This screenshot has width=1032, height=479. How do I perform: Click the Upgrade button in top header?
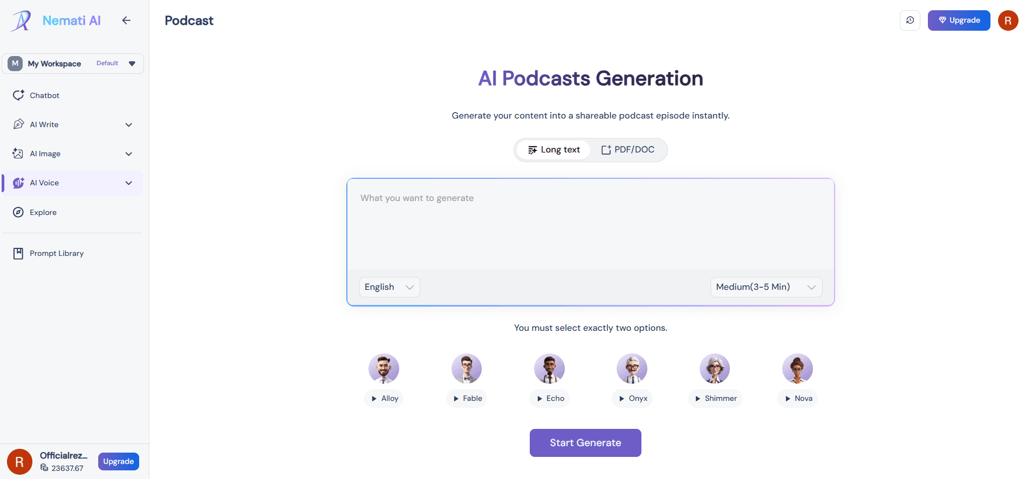pos(959,20)
